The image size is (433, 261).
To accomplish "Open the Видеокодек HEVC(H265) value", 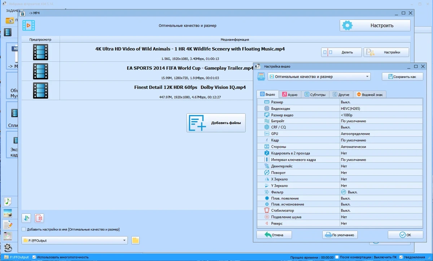I will 381,108.
